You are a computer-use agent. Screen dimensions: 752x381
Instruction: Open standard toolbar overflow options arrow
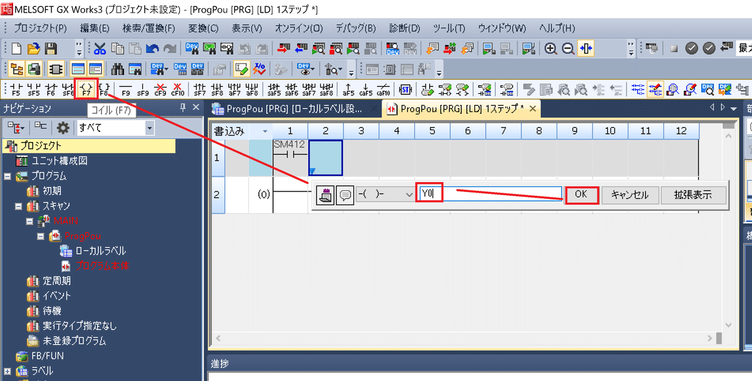tap(79, 48)
